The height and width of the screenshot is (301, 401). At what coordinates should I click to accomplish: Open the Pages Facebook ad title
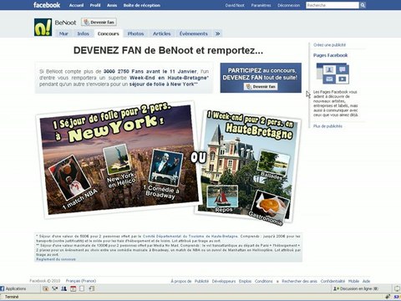(330, 55)
